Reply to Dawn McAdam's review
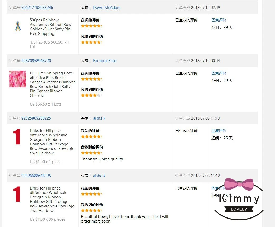The image size is (275, 227). tap(219, 20)
